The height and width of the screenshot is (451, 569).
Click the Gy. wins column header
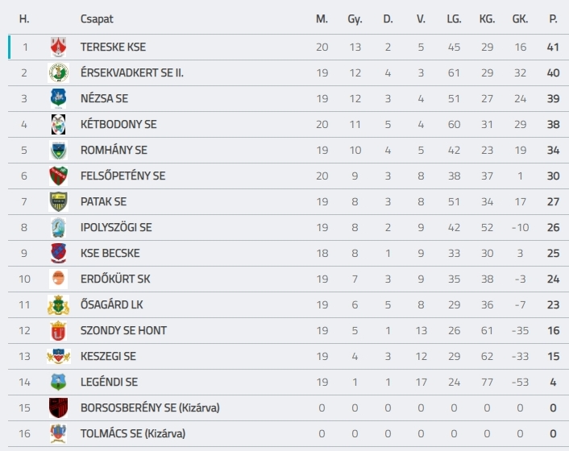355,19
